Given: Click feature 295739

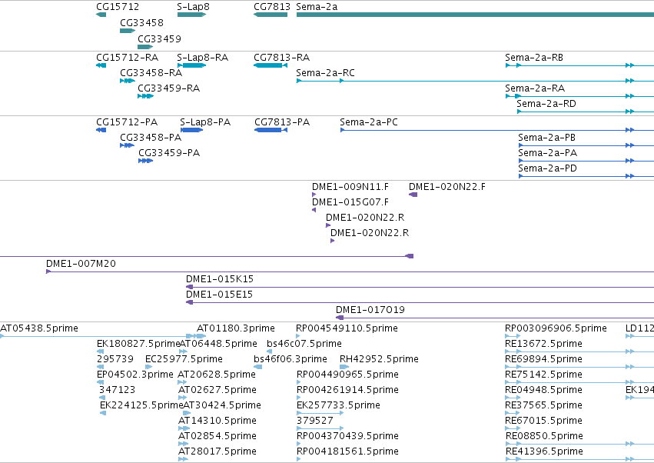Looking at the screenshot, I should click(x=115, y=359).
